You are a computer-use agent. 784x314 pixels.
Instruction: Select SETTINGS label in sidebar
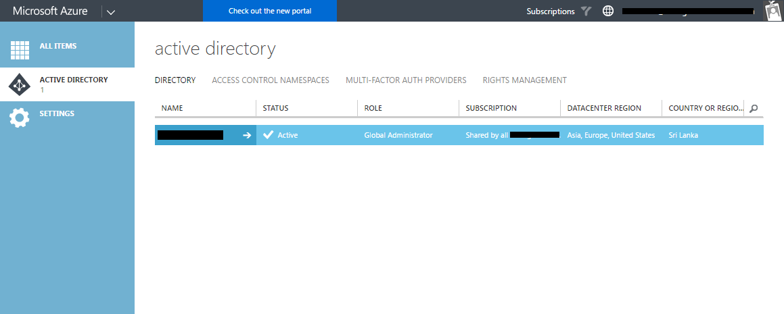(57, 114)
